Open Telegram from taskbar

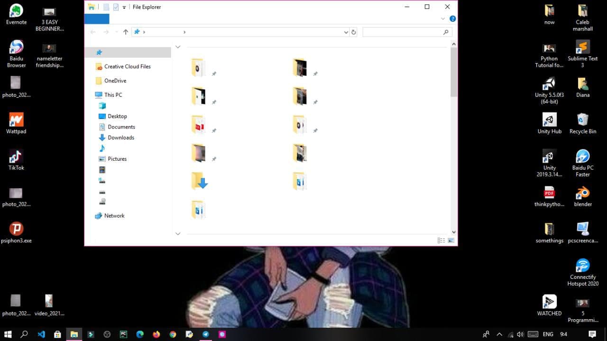click(205, 334)
